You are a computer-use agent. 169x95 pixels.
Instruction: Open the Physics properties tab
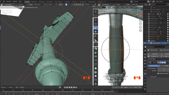pyautogui.click(x=145, y=80)
